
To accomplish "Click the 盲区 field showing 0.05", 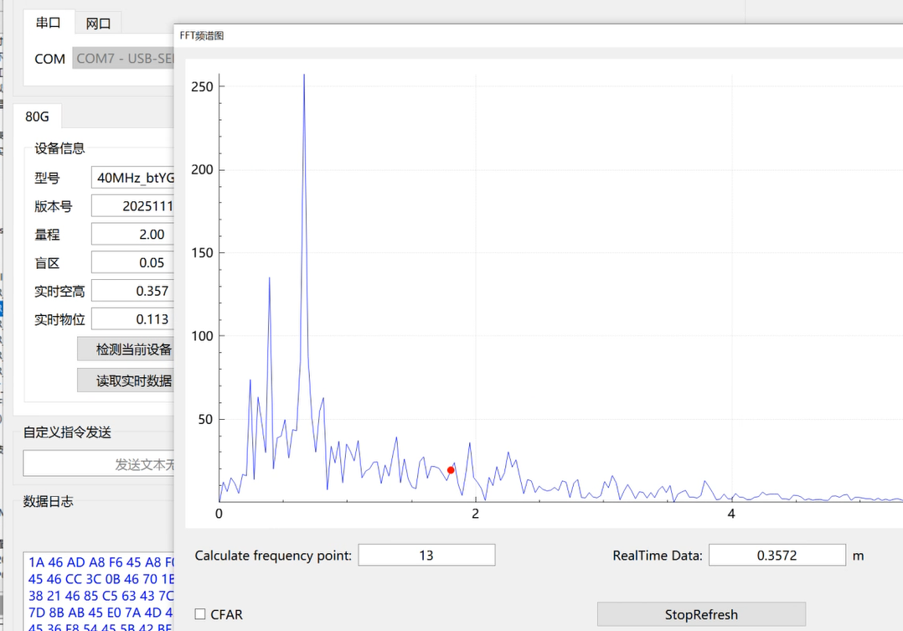I will (132, 262).
